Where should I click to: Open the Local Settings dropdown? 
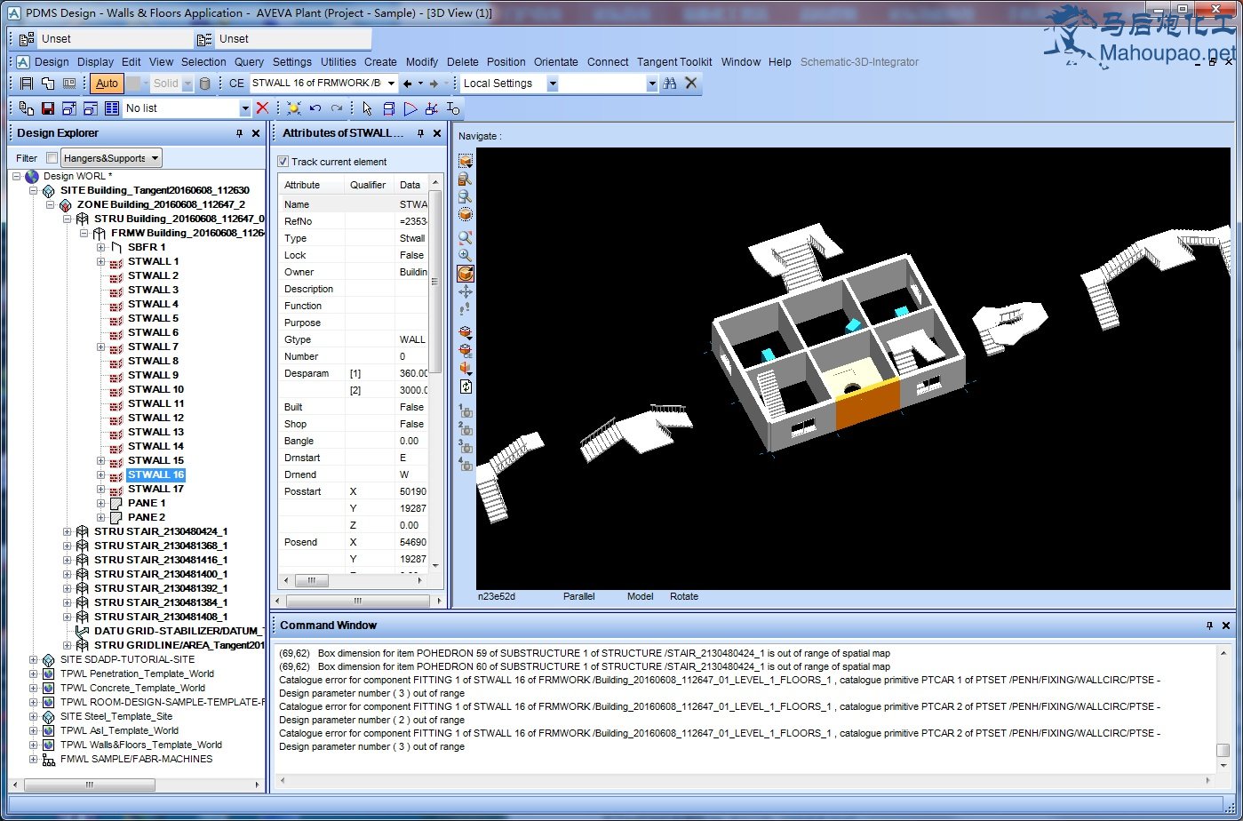coord(553,84)
